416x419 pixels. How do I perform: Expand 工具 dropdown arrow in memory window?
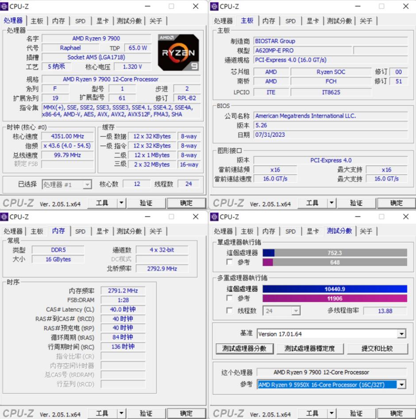click(x=122, y=413)
